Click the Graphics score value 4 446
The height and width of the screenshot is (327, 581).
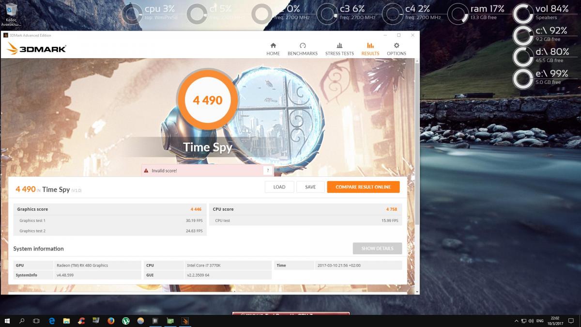click(196, 209)
